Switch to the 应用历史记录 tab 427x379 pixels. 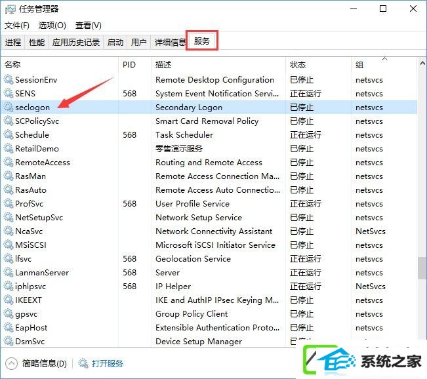click(x=76, y=42)
